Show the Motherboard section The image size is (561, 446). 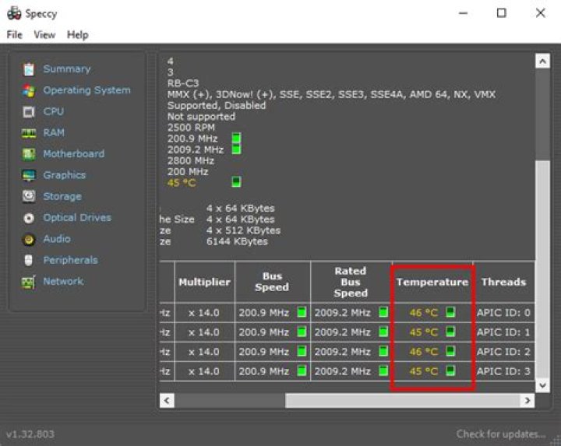click(74, 154)
